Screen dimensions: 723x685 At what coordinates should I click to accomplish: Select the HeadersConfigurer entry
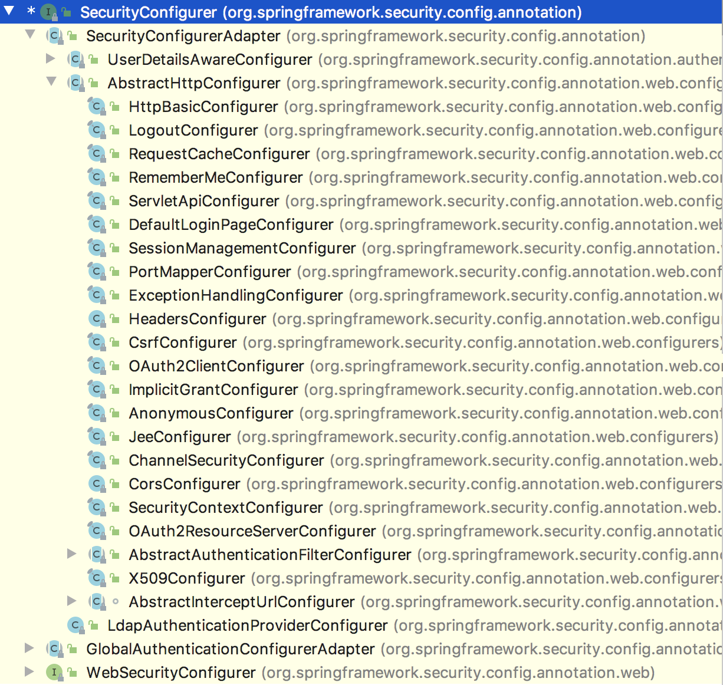(198, 318)
